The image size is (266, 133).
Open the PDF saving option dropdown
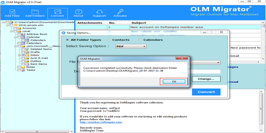coord(131,46)
